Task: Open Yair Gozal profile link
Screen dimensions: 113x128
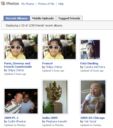Action: tap(90, 121)
